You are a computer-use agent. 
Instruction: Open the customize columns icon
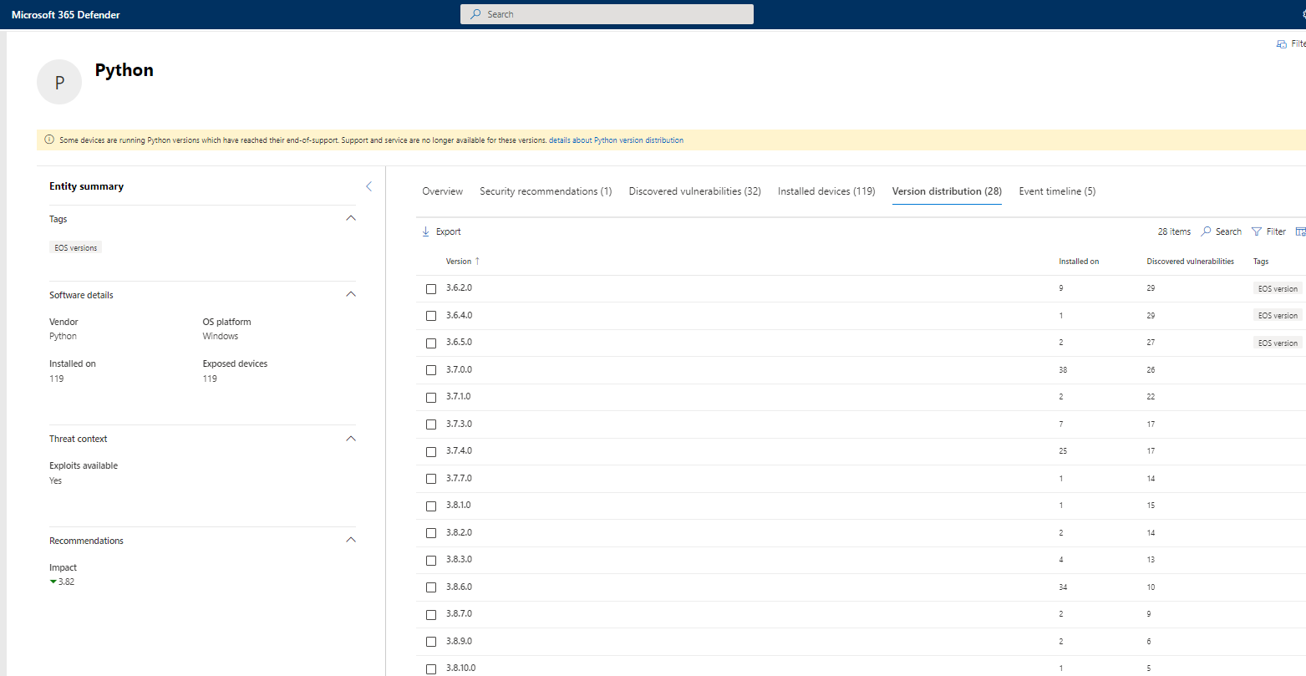[1300, 231]
